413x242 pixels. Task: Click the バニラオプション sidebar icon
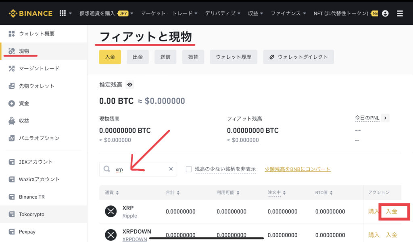[12, 138]
